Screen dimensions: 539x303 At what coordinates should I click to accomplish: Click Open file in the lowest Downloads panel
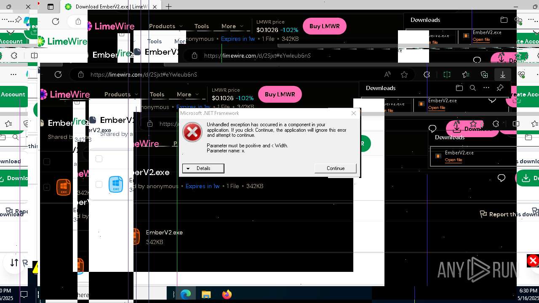[x=454, y=160]
